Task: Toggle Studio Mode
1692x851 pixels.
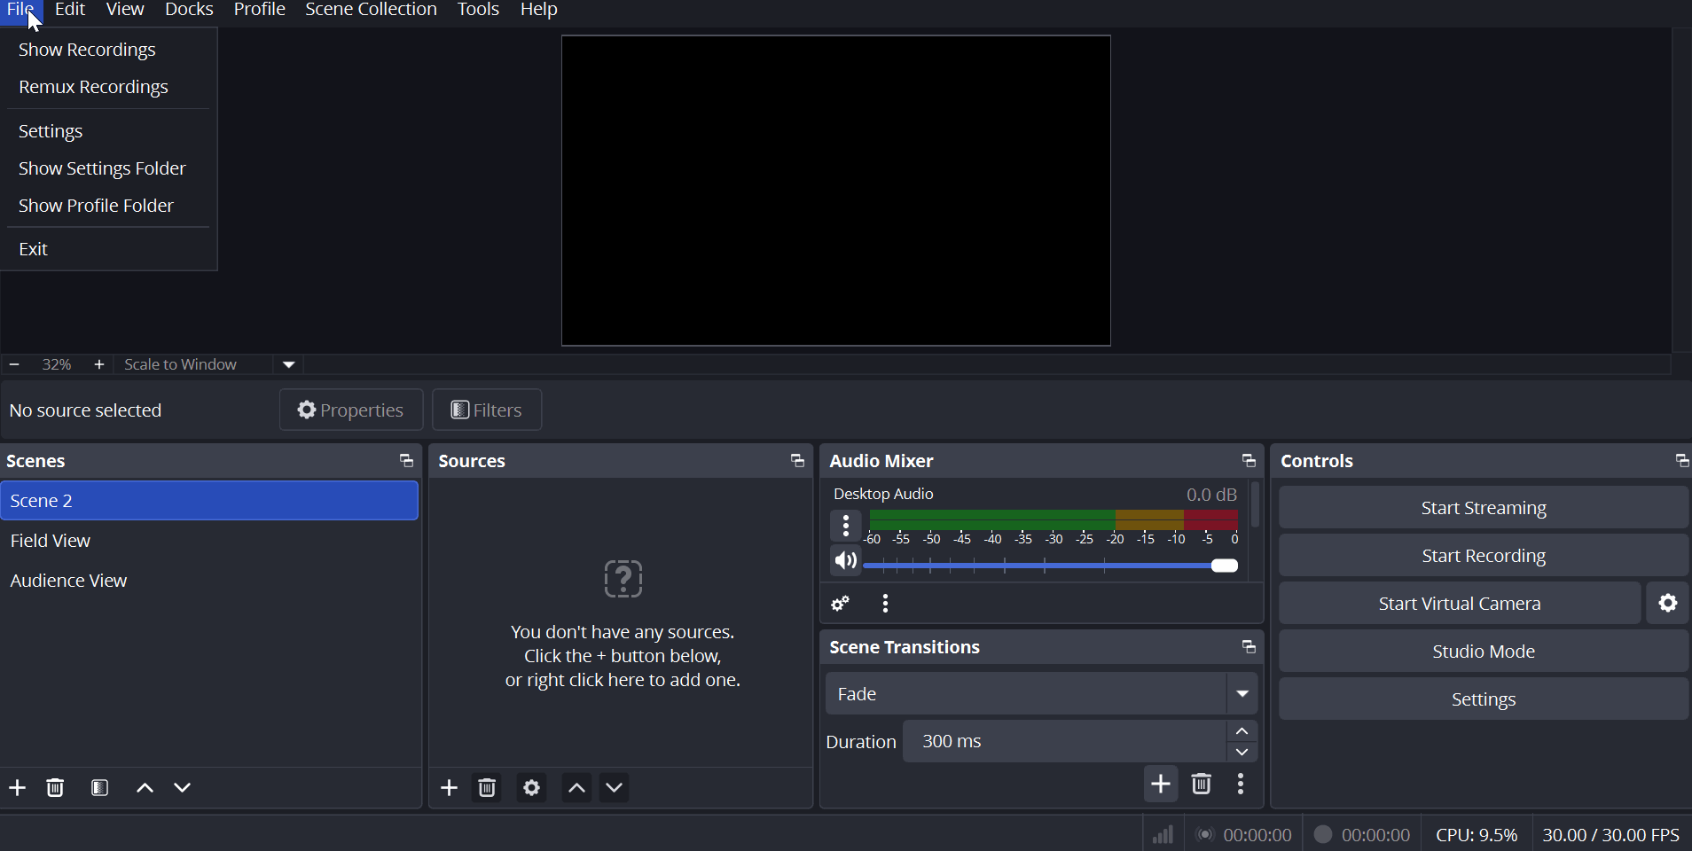Action: [1483, 652]
